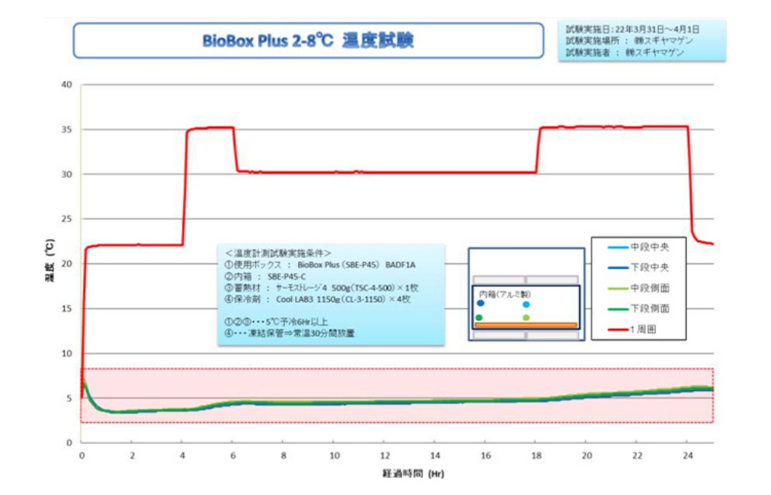Click the '35' temperature axis label

tap(67, 129)
